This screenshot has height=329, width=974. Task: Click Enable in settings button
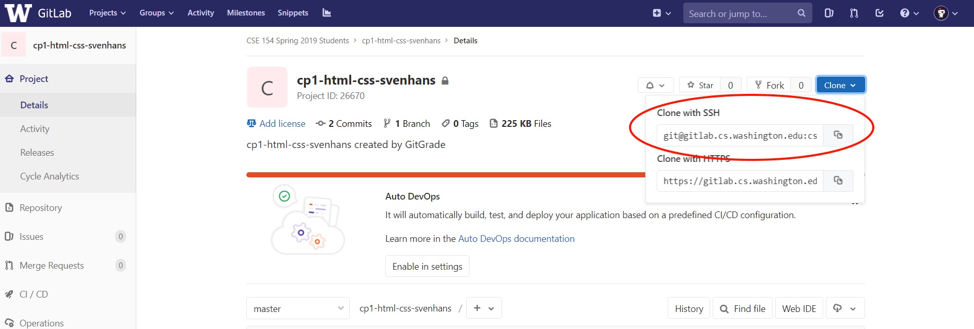point(427,267)
